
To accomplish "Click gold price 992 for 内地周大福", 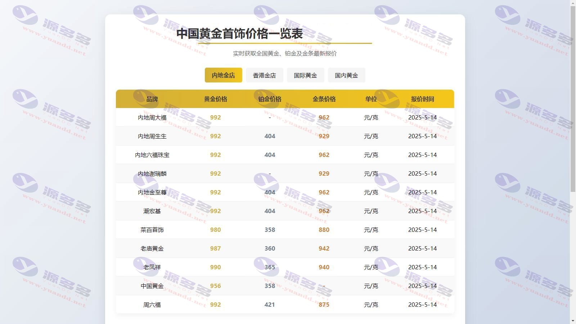I will 215,117.
